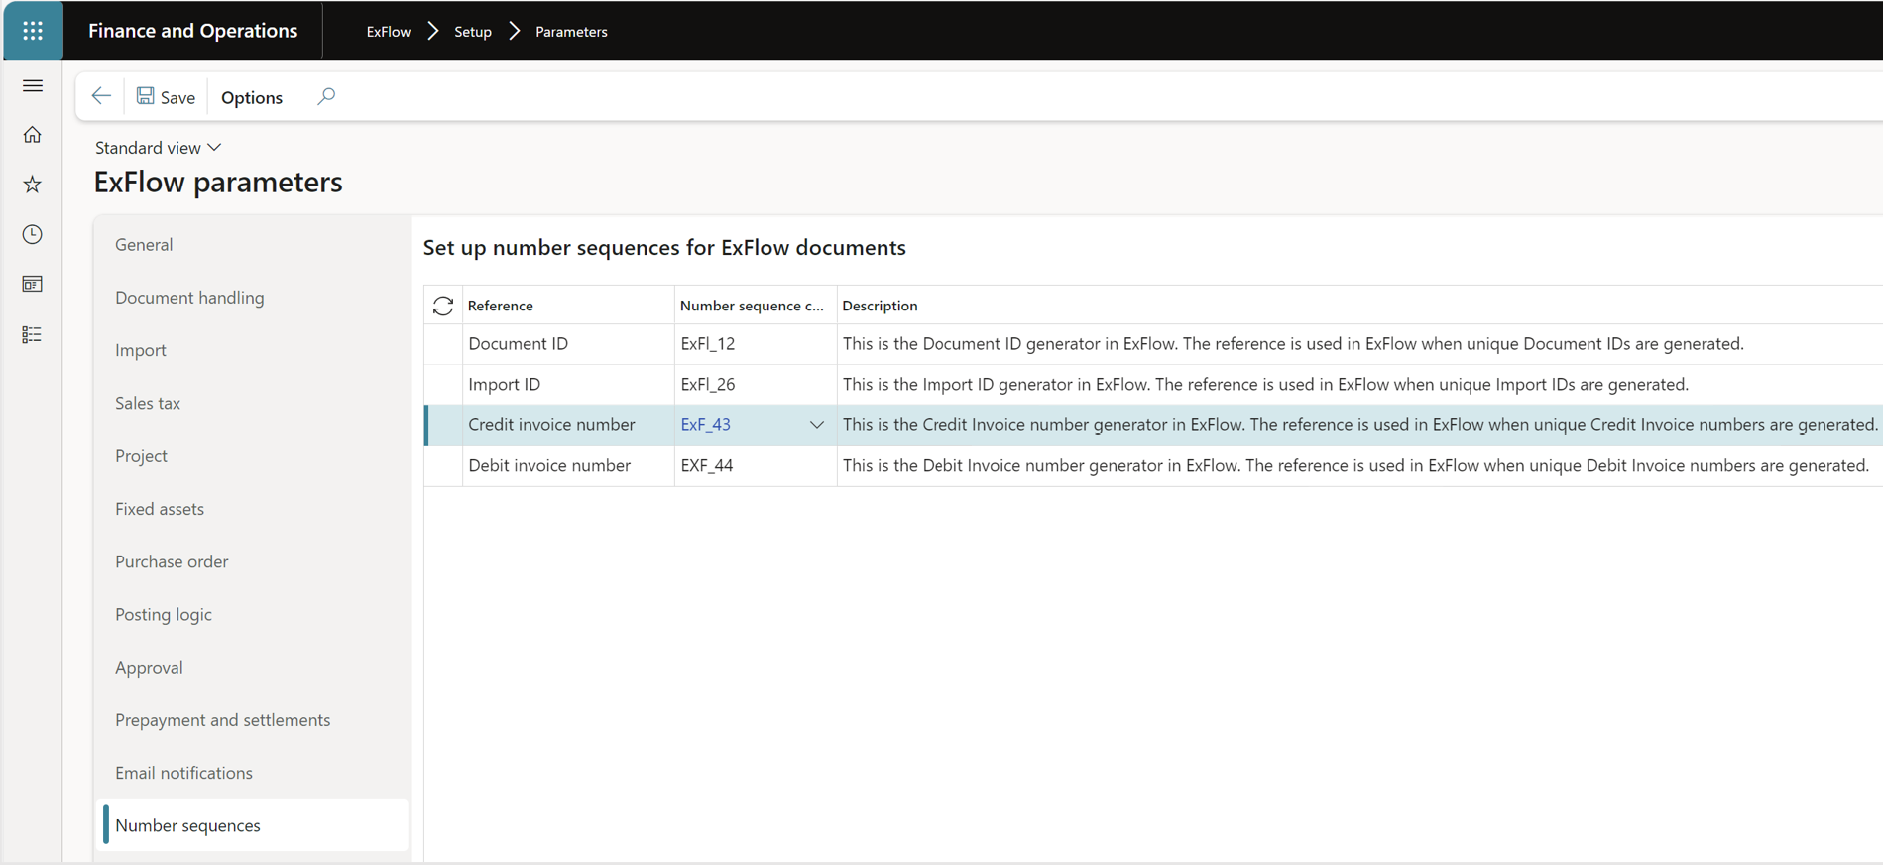This screenshot has height=866, width=1883.
Task: Click Setup in the breadcrumb
Action: (473, 32)
